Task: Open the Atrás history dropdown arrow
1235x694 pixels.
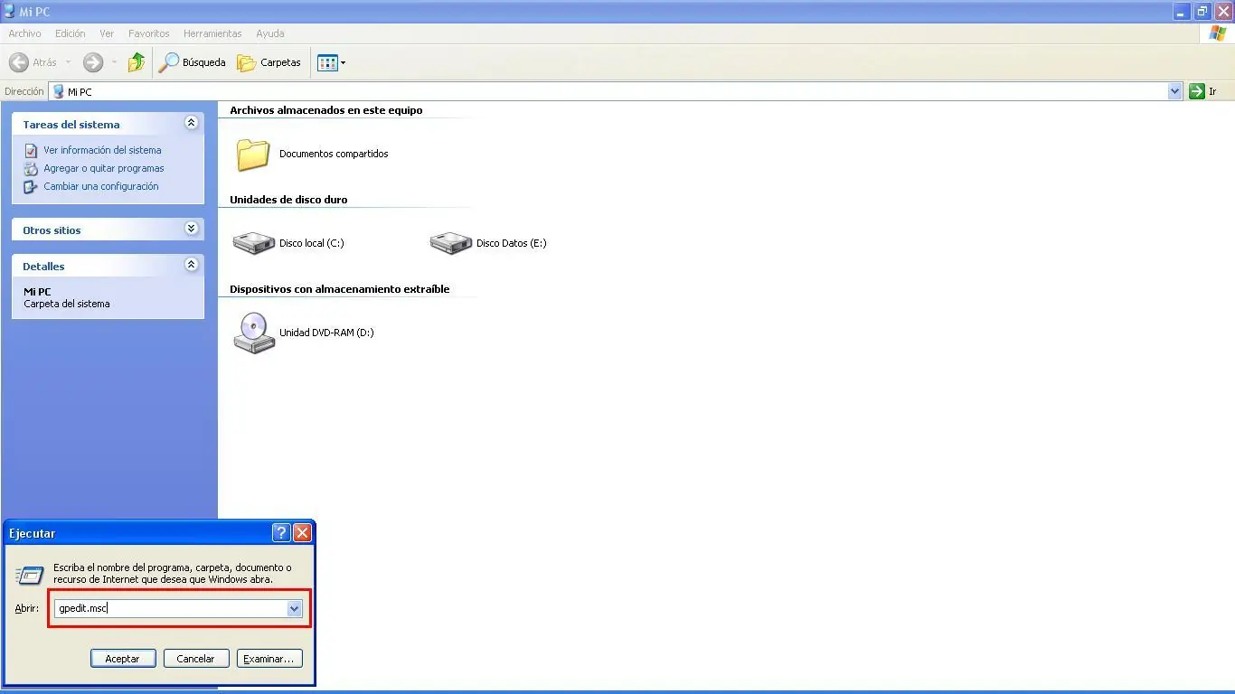Action: click(69, 62)
